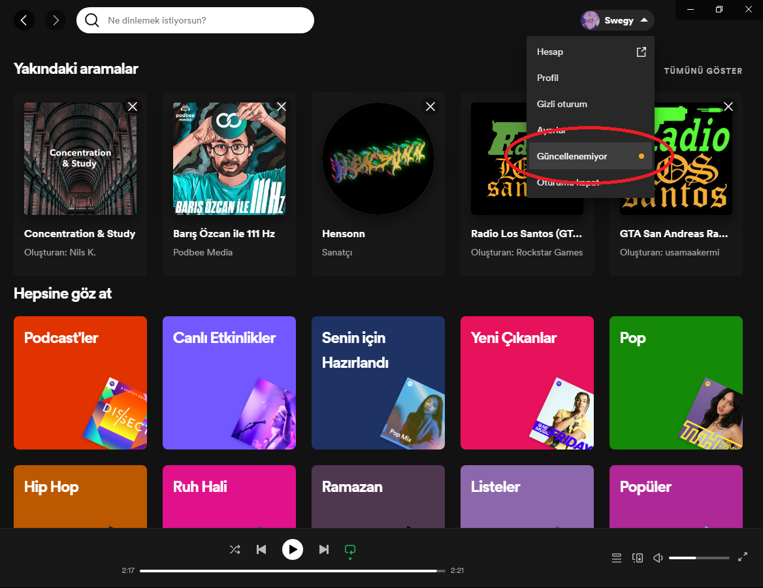The width and height of the screenshot is (763, 588).
Task: Remove GTA San Andreas Radio recent search
Action: point(728,106)
